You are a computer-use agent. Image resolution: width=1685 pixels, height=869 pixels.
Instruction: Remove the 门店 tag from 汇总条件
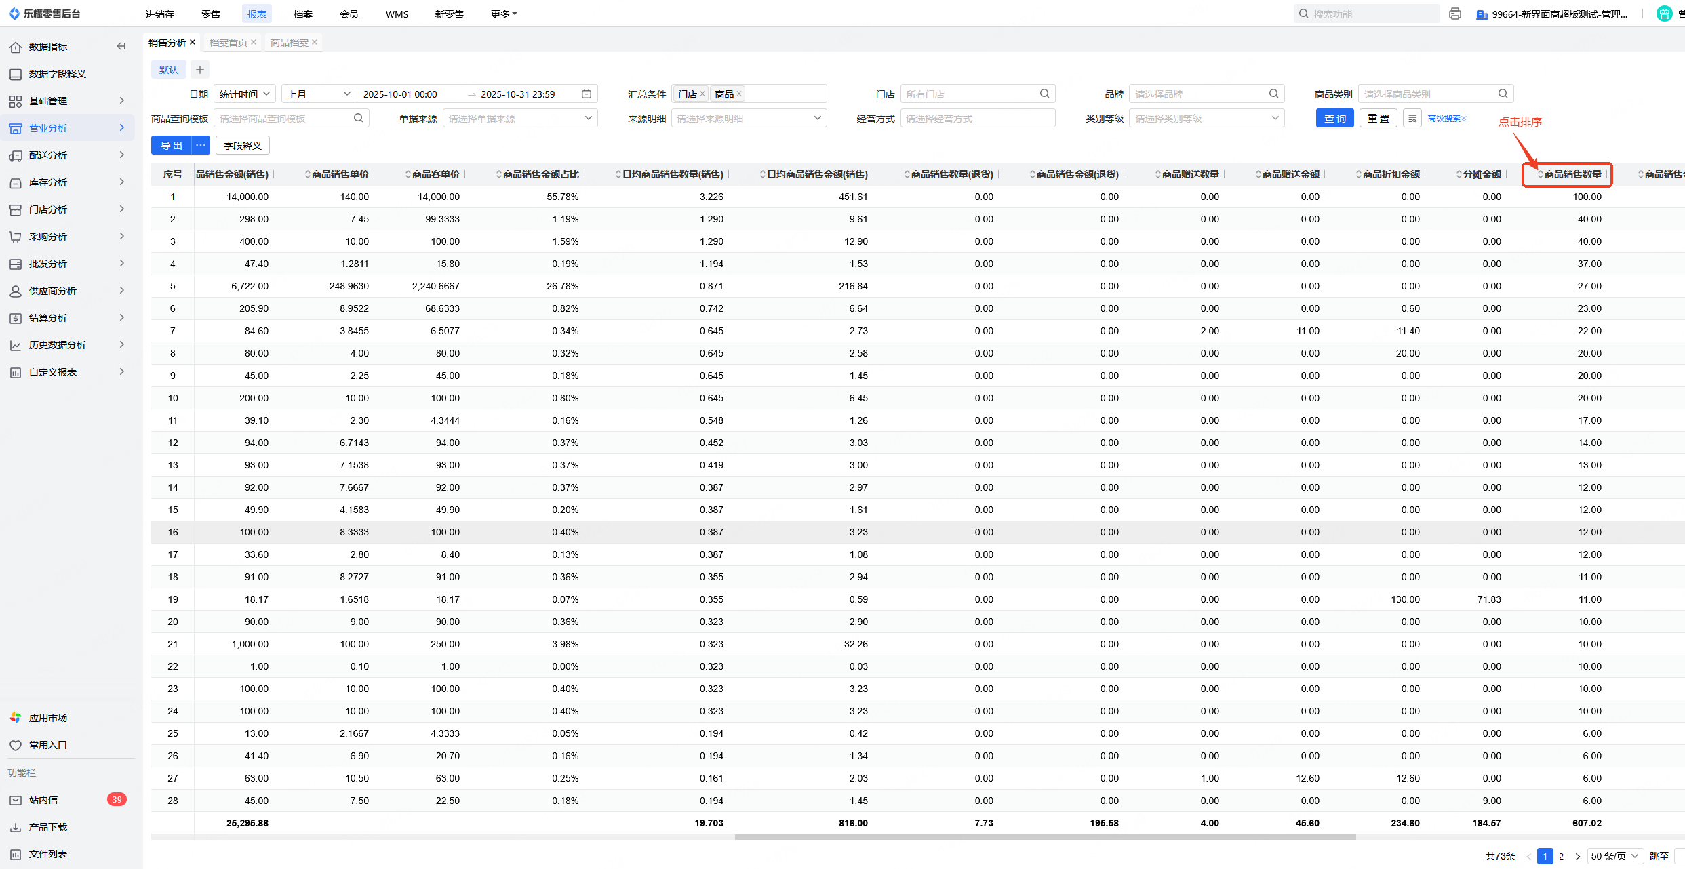(703, 94)
